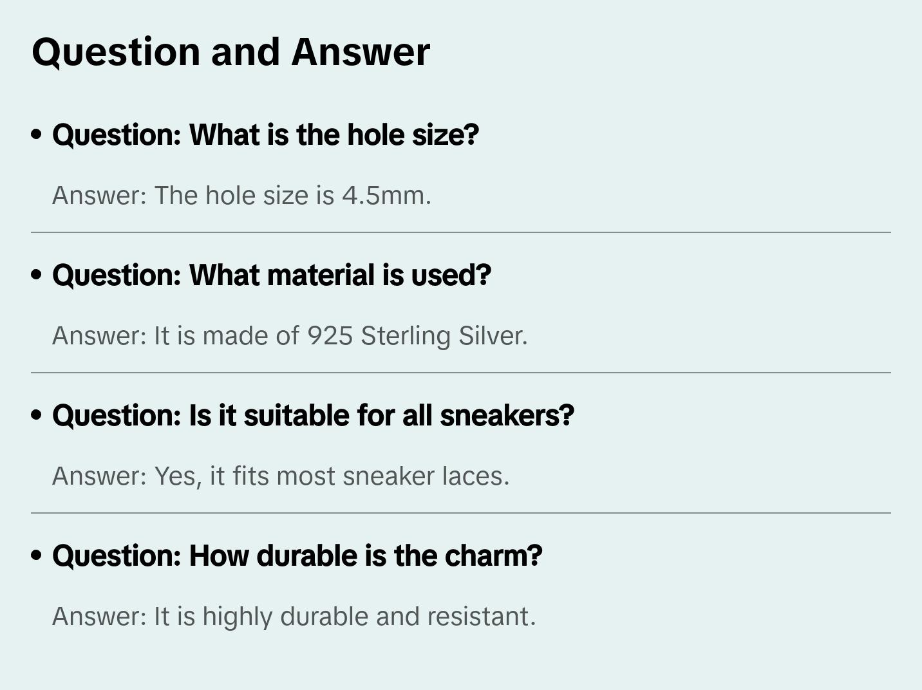Select the answer "Yes, it fits most sneaker laces."
This screenshot has width=922, height=690.
(x=281, y=476)
